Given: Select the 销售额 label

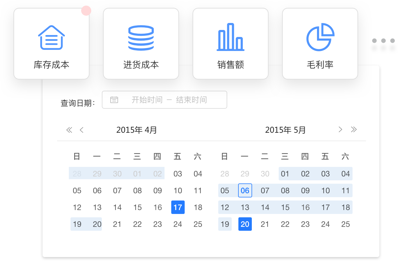Looking at the screenshot, I should pos(231,65).
